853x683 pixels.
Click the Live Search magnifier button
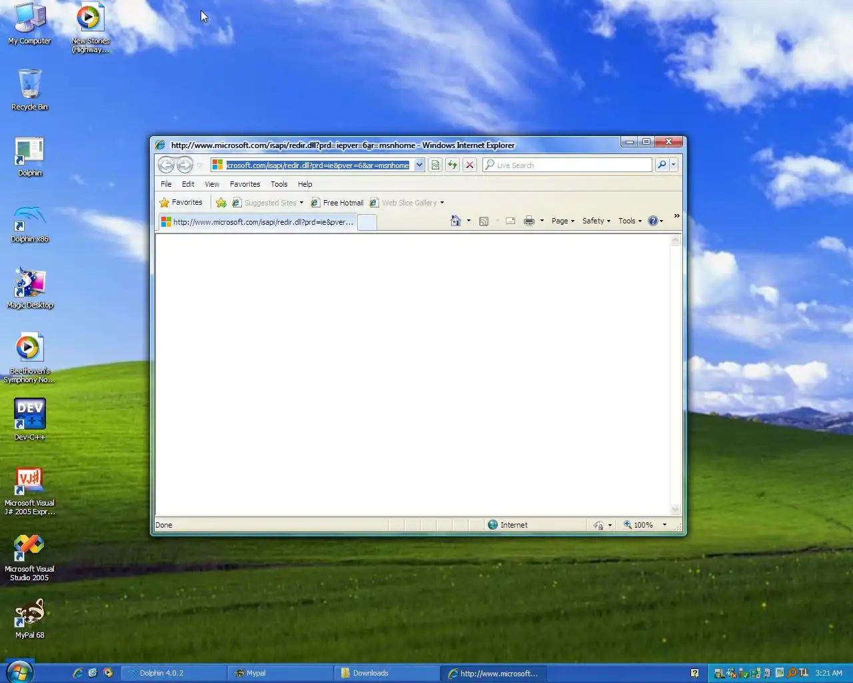(662, 165)
